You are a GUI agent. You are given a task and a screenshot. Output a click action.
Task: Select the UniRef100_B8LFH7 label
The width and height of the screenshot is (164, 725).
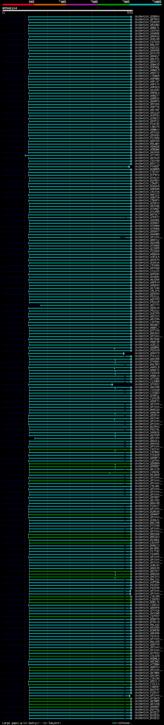147,45
